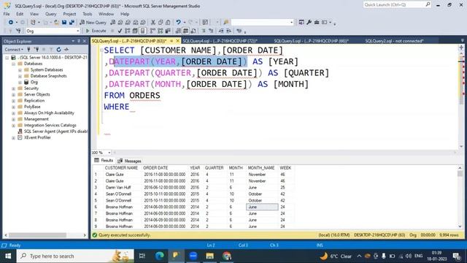The height and width of the screenshot is (263, 467).
Task: Toggle Include Live Query Statistics
Action: (x=161, y=31)
